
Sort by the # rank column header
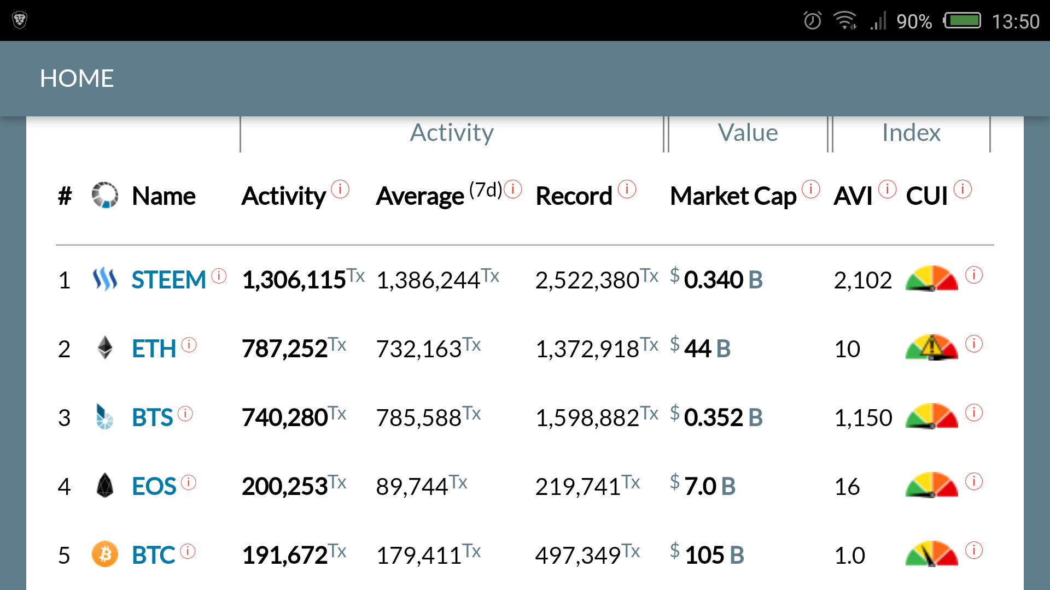(65, 196)
